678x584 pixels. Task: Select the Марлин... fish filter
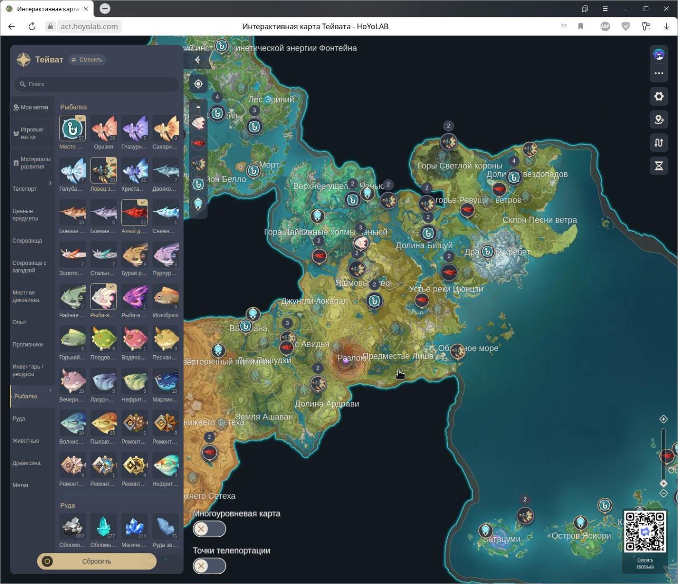(166, 381)
